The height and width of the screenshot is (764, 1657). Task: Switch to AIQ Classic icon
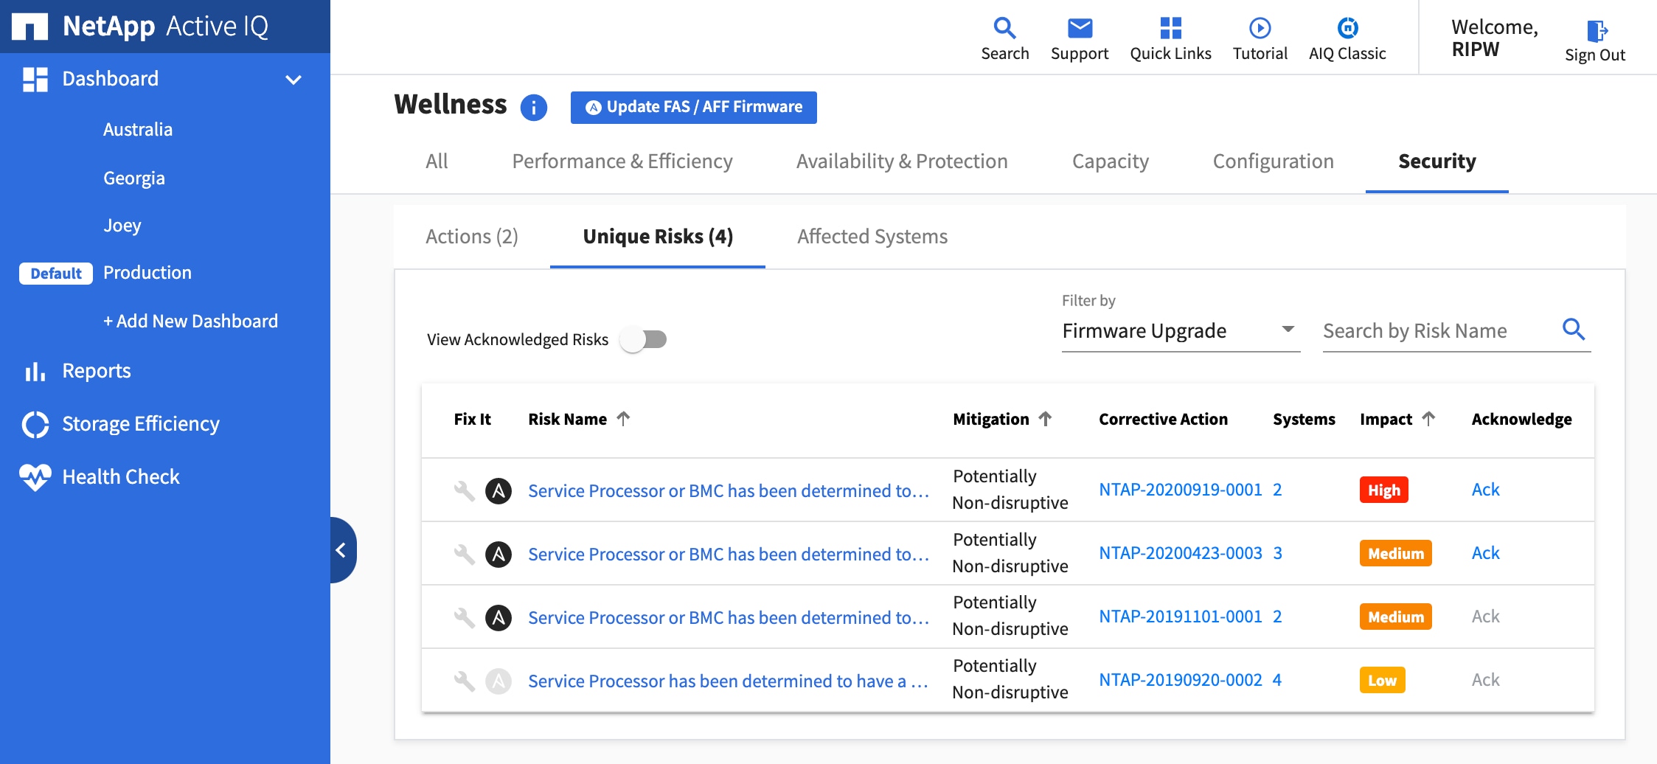1347,28
